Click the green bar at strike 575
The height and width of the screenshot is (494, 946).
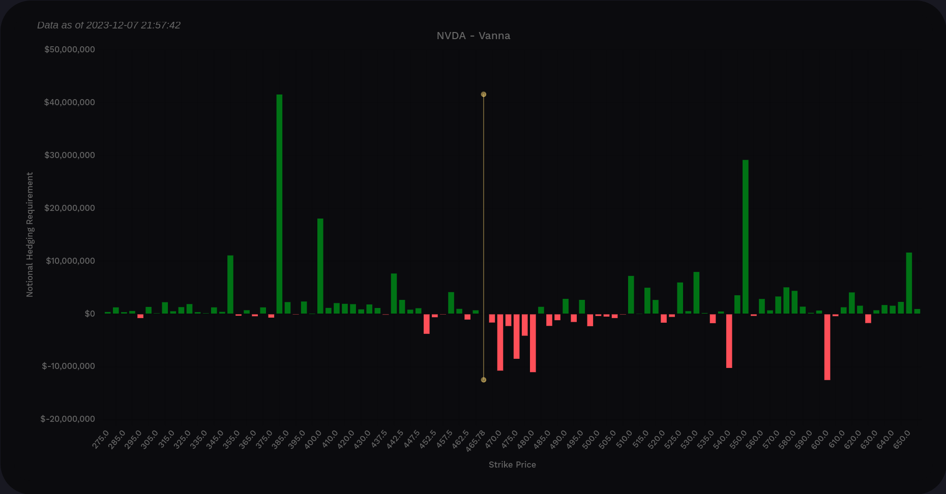(x=786, y=300)
